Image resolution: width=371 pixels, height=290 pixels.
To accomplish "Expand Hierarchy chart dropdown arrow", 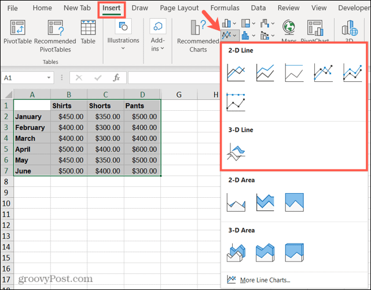I will tap(254, 23).
